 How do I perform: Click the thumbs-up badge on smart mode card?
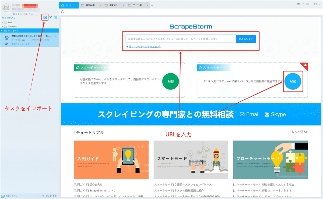tap(305, 65)
